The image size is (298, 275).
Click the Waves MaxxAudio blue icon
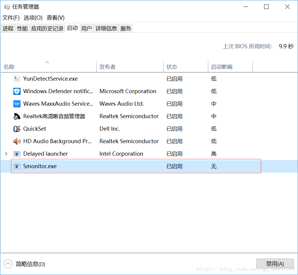(x=17, y=104)
